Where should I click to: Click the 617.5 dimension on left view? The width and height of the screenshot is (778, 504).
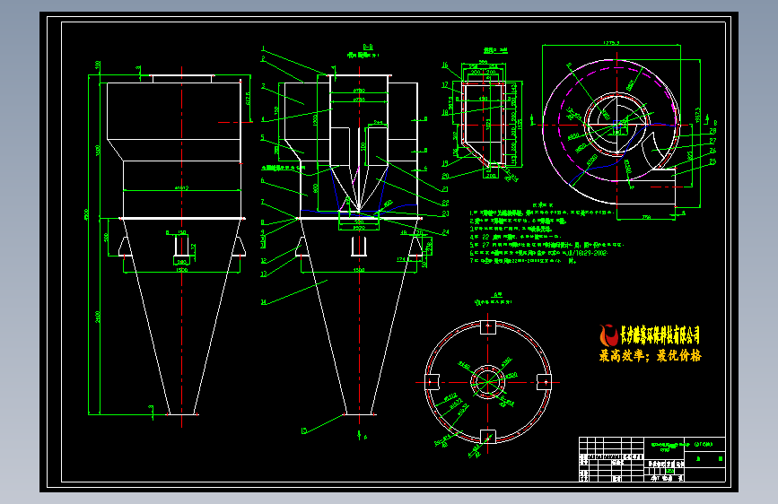coord(248,98)
